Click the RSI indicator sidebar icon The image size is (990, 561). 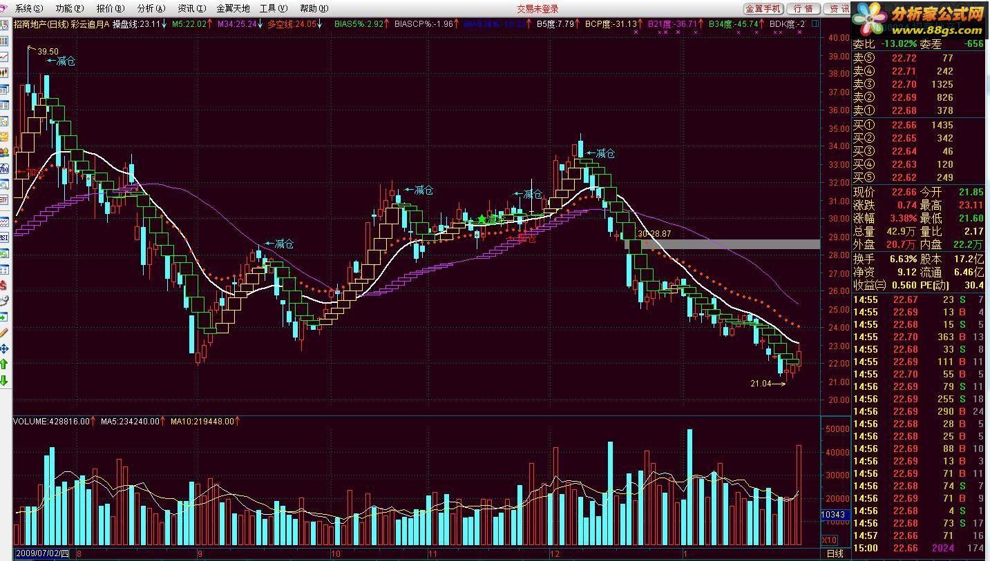5,237
